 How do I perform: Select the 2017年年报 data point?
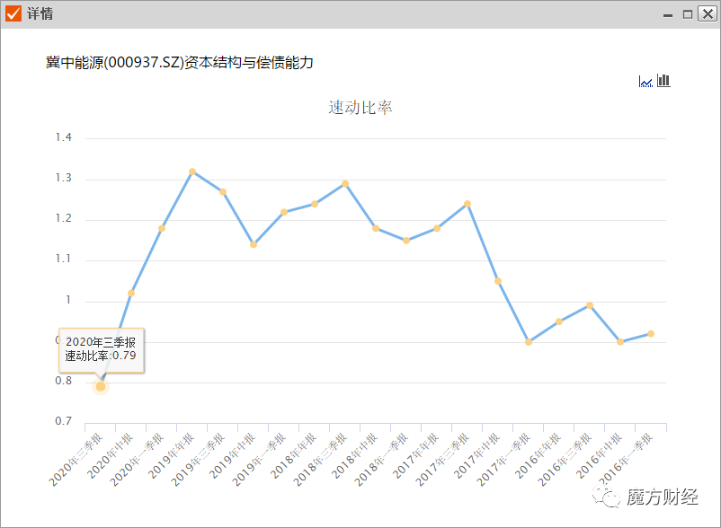click(x=437, y=228)
